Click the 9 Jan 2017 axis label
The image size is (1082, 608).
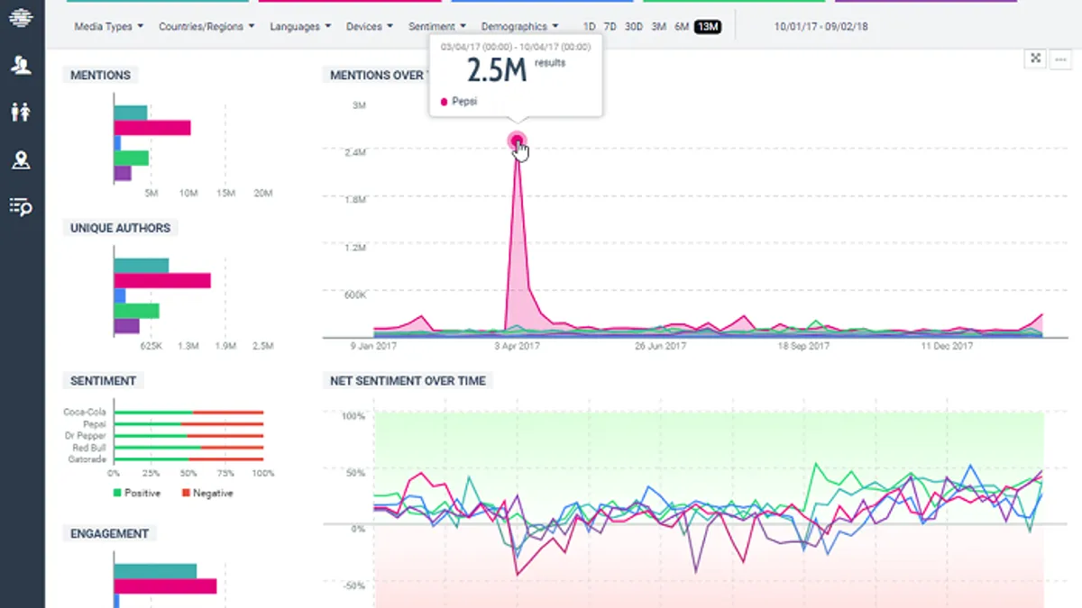[374, 346]
